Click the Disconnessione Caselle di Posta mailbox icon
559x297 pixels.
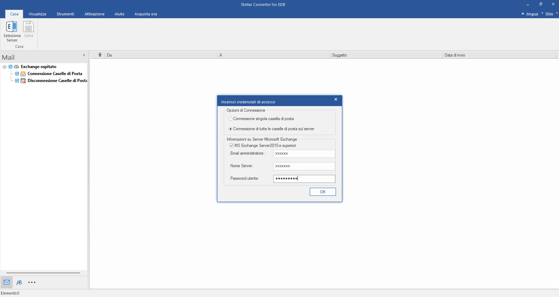click(23, 81)
